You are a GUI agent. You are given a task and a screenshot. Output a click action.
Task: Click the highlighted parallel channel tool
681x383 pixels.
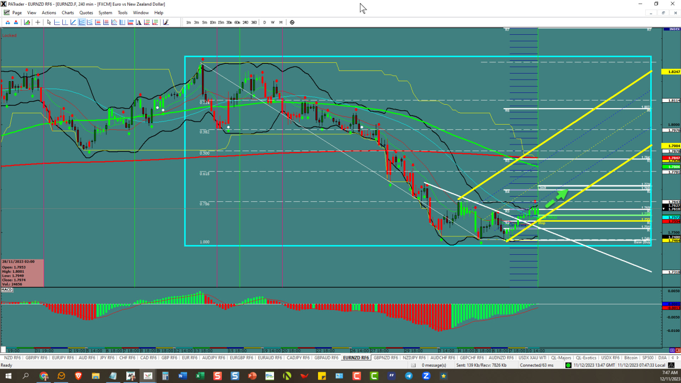coord(81,22)
